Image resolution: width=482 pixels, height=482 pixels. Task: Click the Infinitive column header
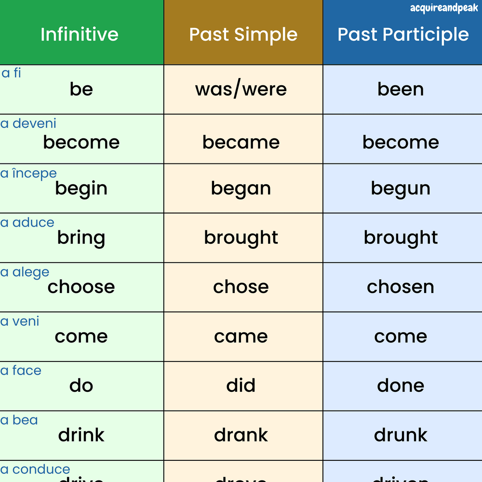pos(80,34)
